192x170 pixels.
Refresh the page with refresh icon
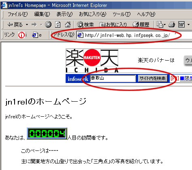58,25
